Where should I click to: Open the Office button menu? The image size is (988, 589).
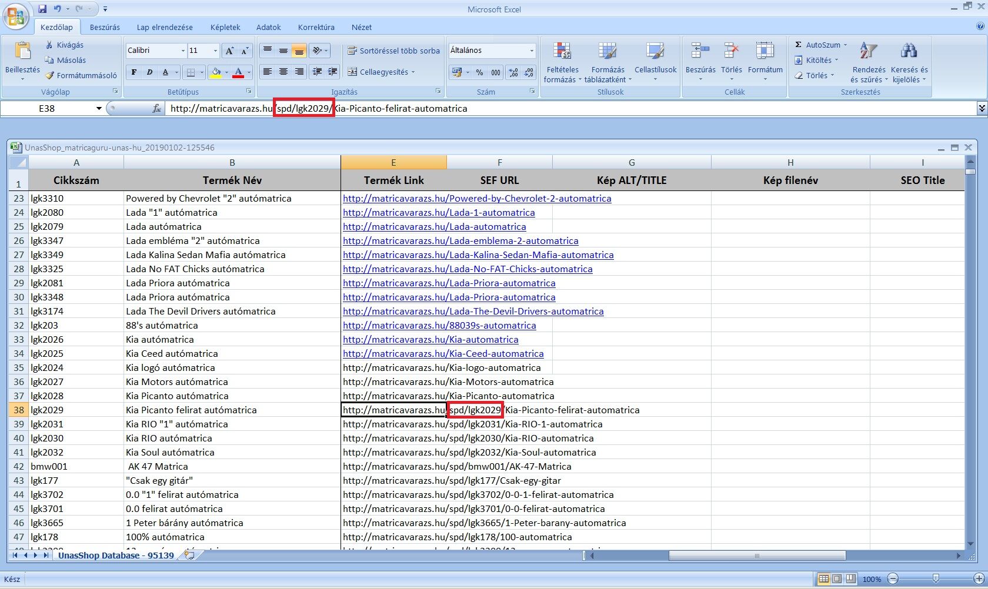click(x=16, y=16)
